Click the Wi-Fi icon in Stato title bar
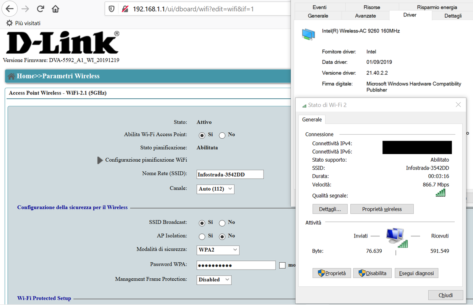 click(x=304, y=106)
